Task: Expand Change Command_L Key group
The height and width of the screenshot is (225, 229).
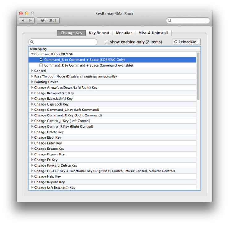Action: [32, 110]
